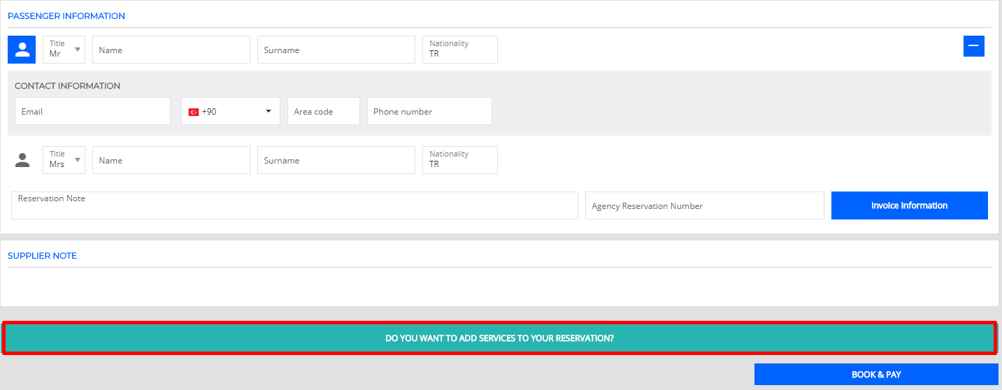Viewport: 1002px width, 390px height.
Task: Focus the Agency Reservation Number field
Action: [704, 205]
